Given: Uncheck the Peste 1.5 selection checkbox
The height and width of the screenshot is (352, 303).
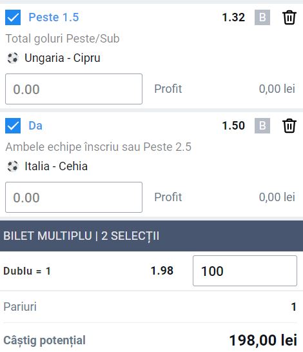Looking at the screenshot, I should pyautogui.click(x=13, y=17).
